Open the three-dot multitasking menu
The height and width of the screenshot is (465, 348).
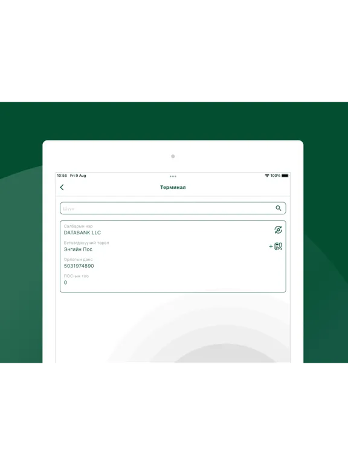173,176
